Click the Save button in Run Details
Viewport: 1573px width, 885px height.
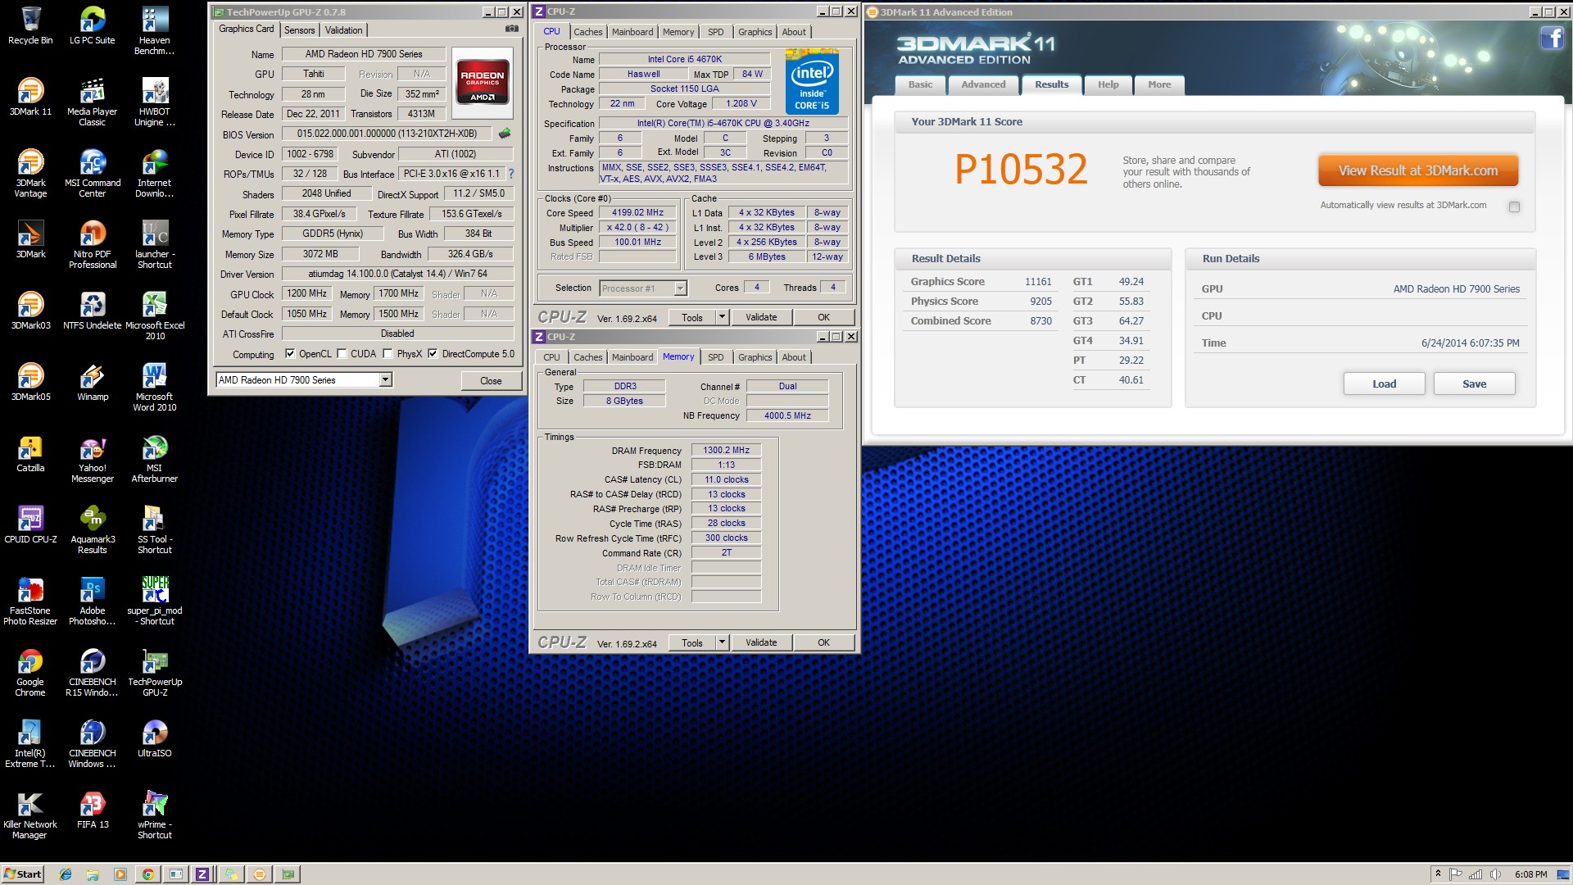[x=1474, y=383]
